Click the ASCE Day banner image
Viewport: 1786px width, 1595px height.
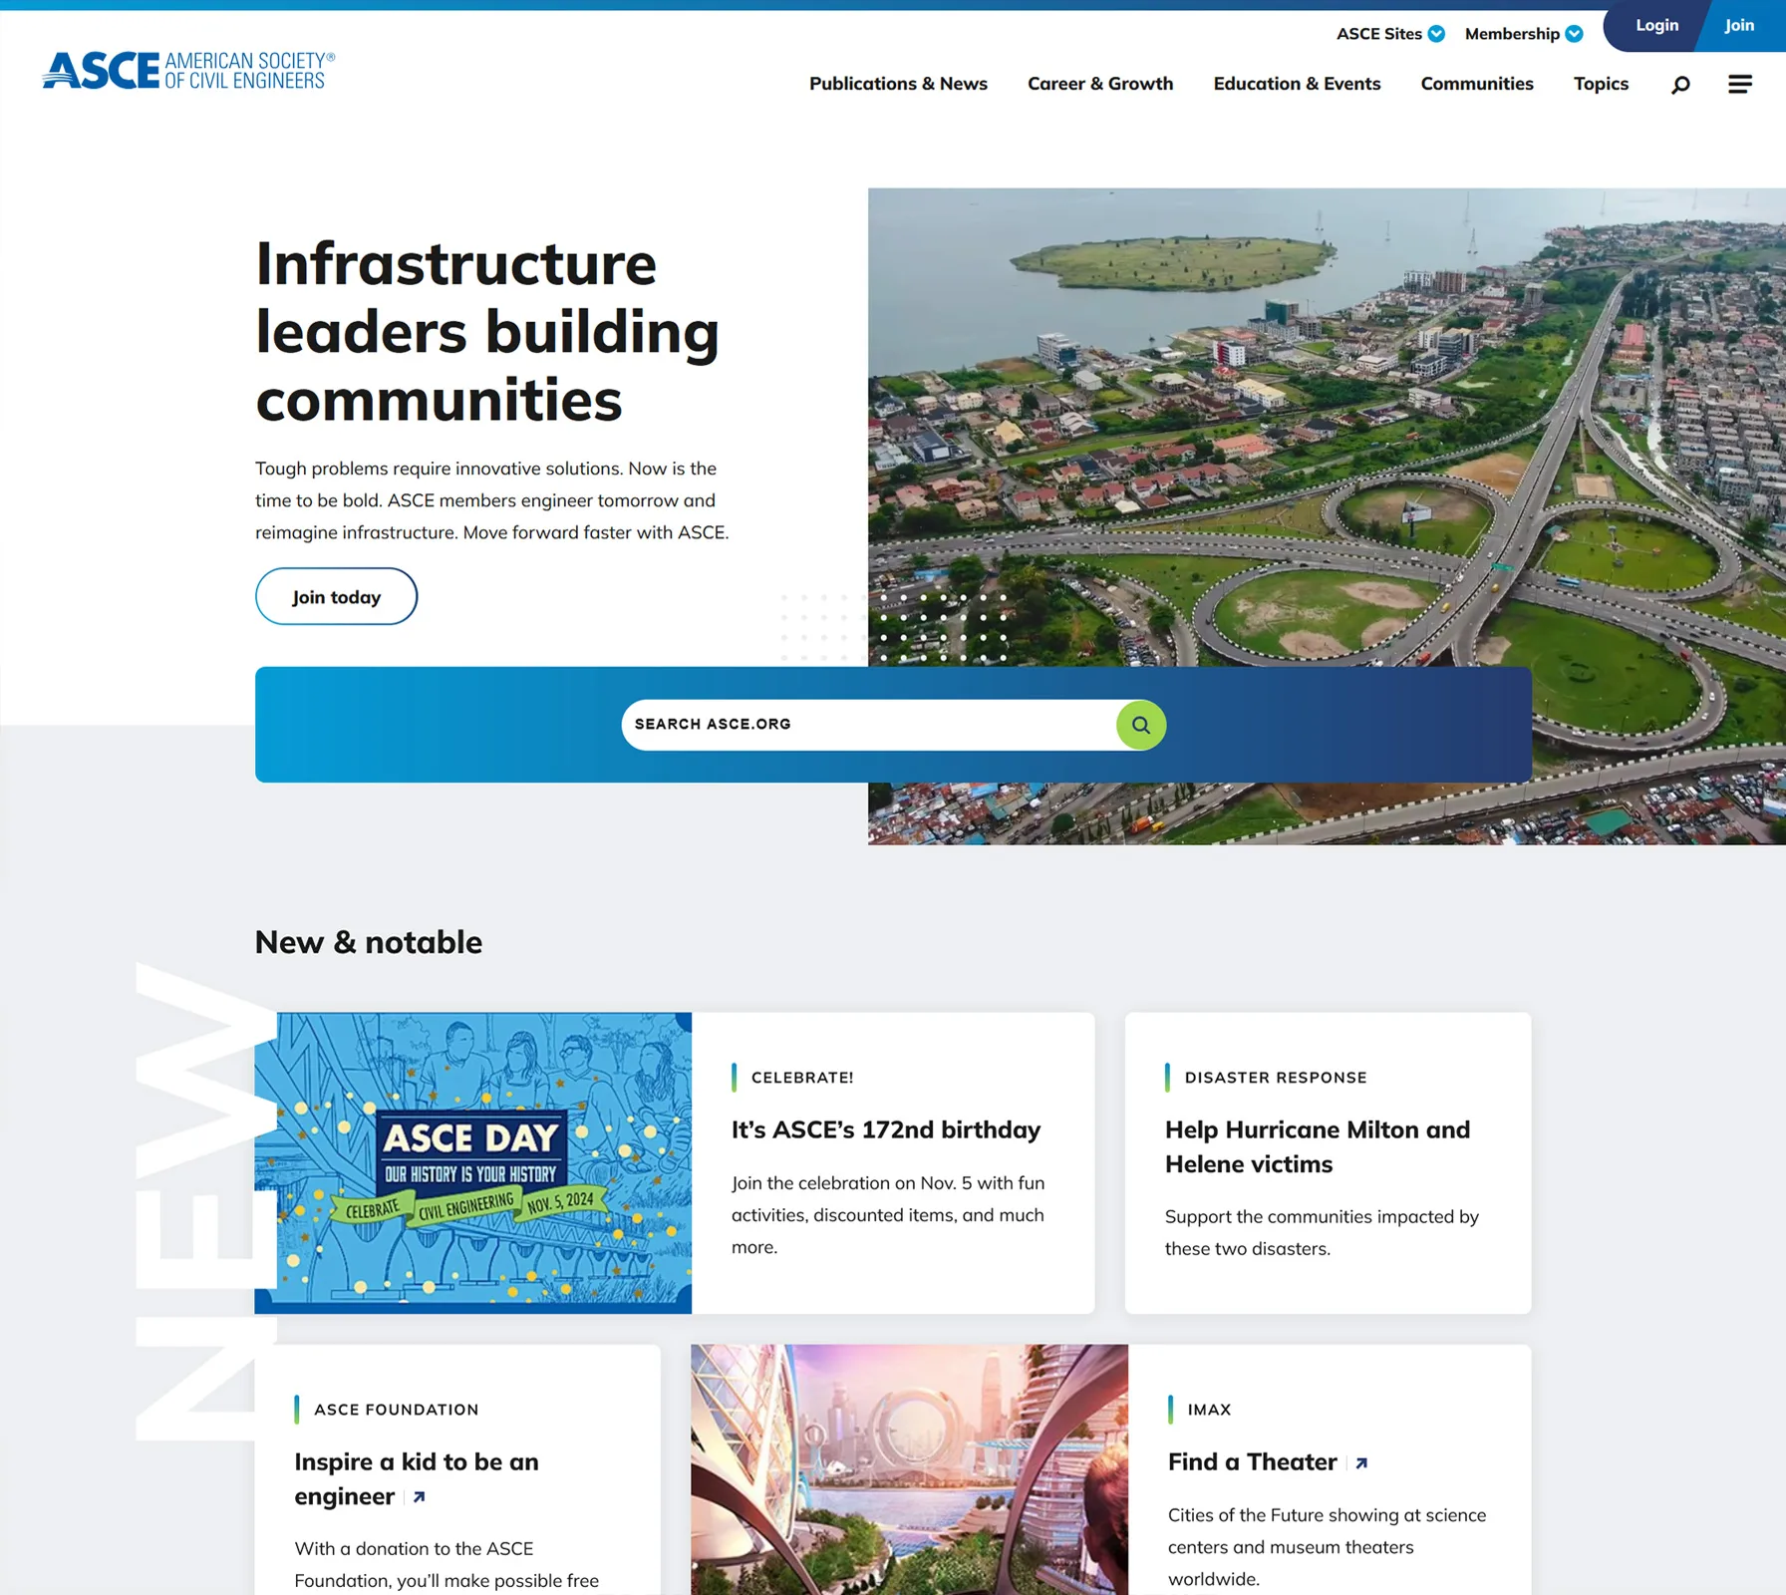[x=473, y=1163]
